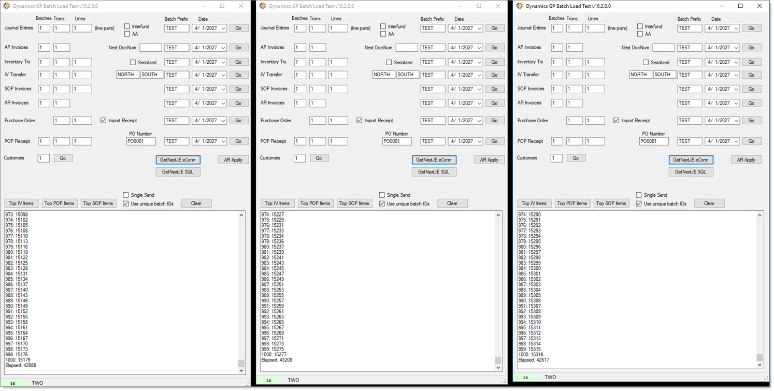Select the SOUTH site field in the right window
Image resolution: width=774 pixels, height=391 pixels.
(x=664, y=75)
